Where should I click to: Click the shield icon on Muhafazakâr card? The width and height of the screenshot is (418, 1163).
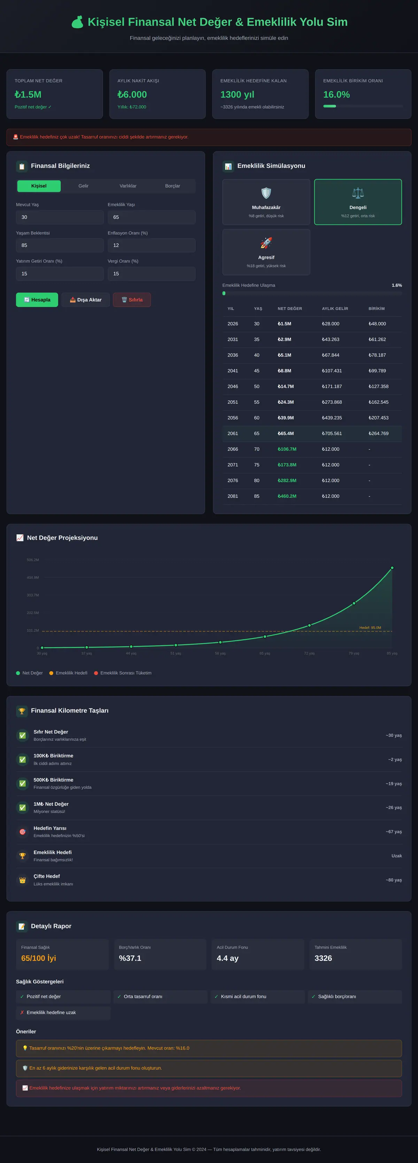point(266,193)
